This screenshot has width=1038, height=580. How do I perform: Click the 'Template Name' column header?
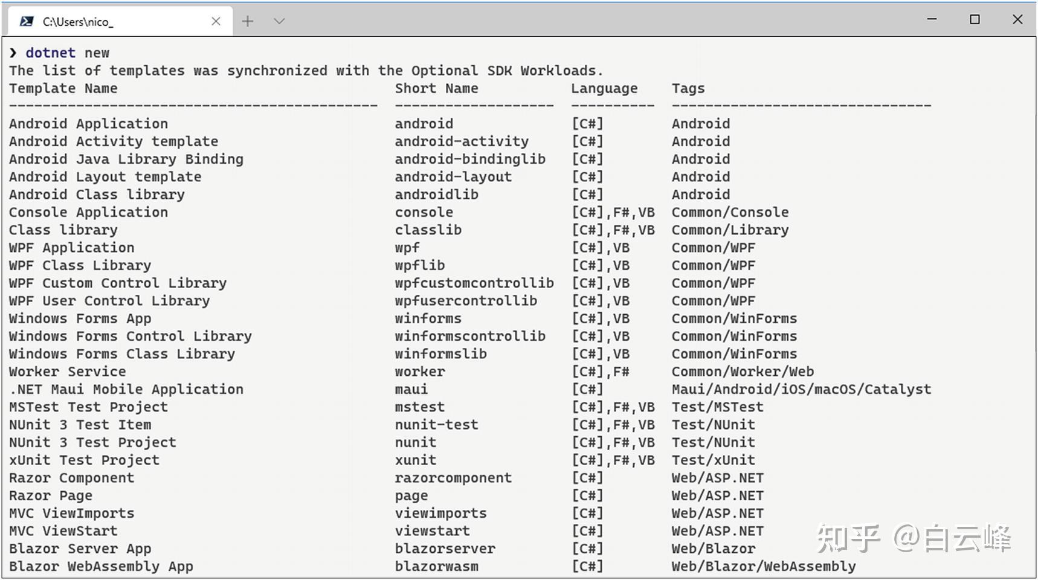[63, 88]
